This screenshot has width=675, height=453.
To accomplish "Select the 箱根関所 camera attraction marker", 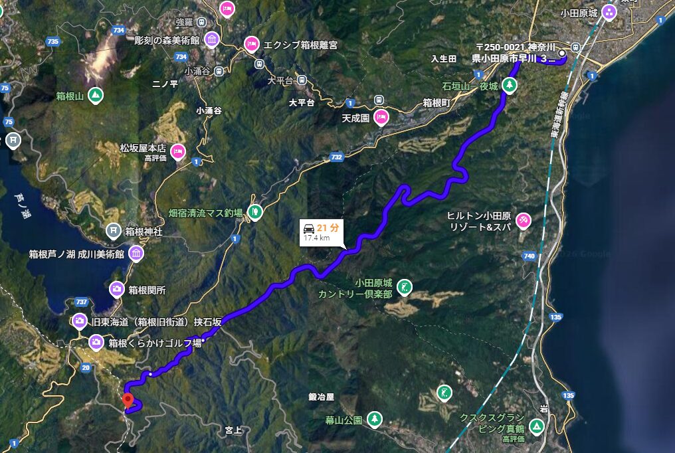I will click(x=117, y=290).
